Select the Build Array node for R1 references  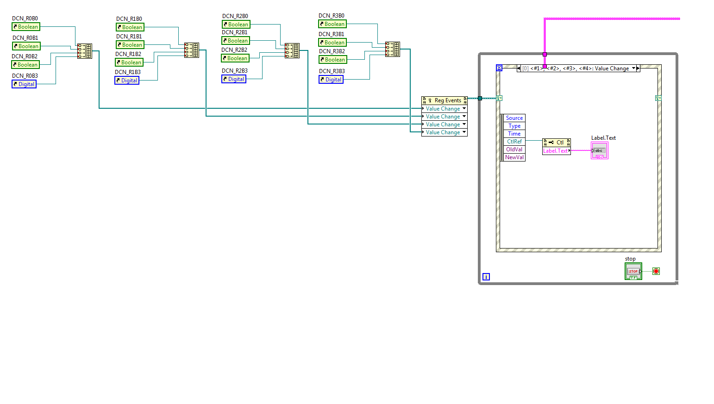click(192, 50)
